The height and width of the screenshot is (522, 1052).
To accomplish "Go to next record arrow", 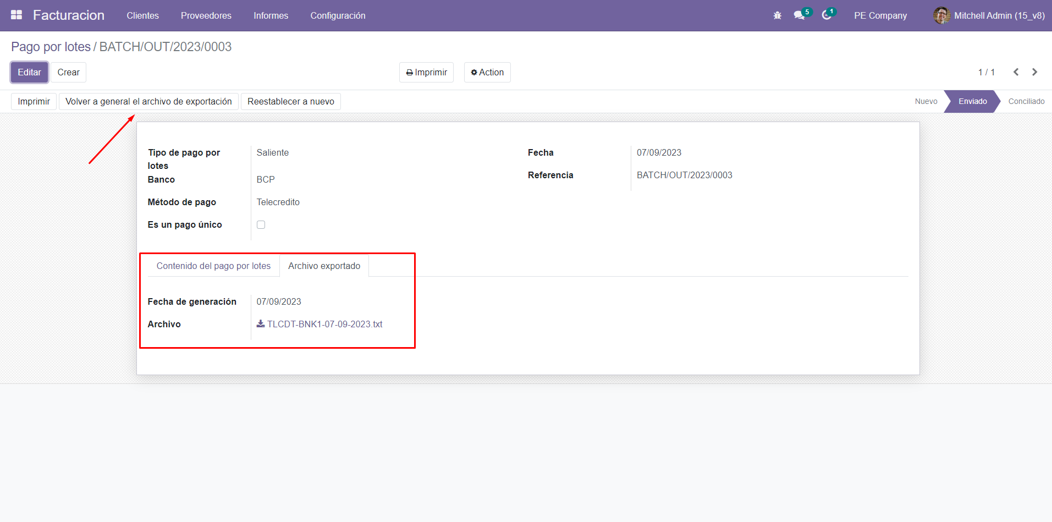I will (1034, 72).
